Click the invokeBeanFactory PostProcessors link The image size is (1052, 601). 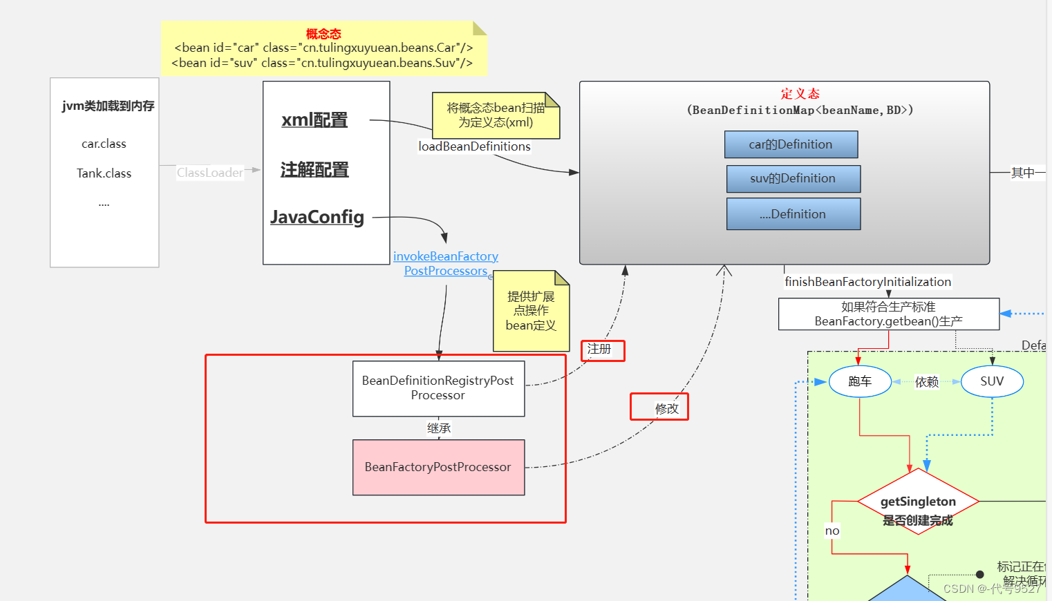(x=446, y=263)
